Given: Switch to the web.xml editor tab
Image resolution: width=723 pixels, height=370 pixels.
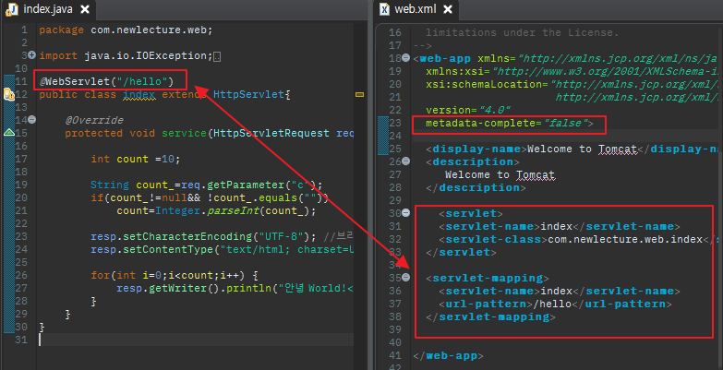Looking at the screenshot, I should 415,9.
